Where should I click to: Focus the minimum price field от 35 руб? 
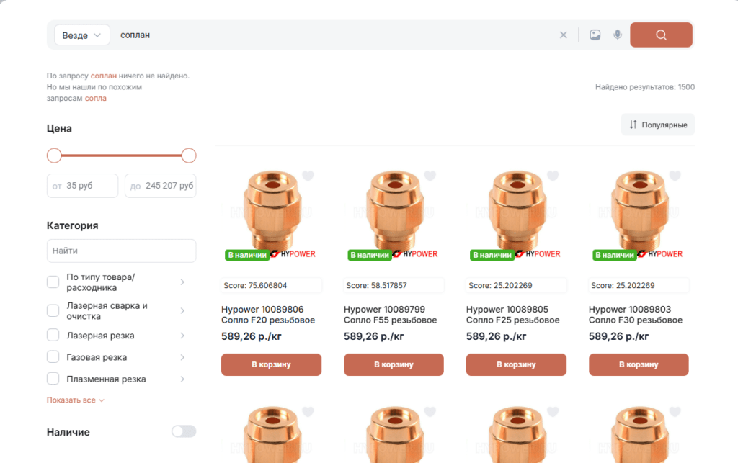(82, 186)
